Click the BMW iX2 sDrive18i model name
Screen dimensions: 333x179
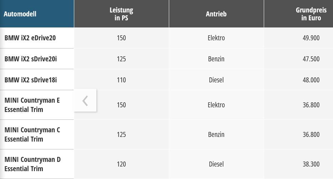pyautogui.click(x=31, y=80)
